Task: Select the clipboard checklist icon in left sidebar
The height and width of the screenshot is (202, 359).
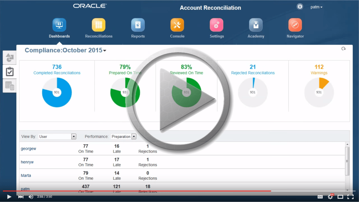Action: (x=9, y=71)
